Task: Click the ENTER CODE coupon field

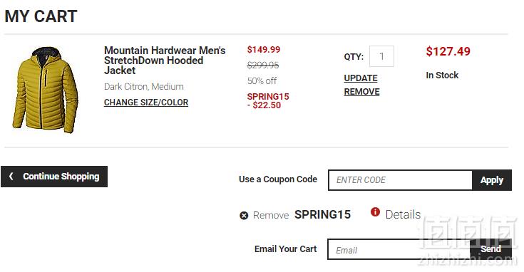Action: [x=401, y=180]
